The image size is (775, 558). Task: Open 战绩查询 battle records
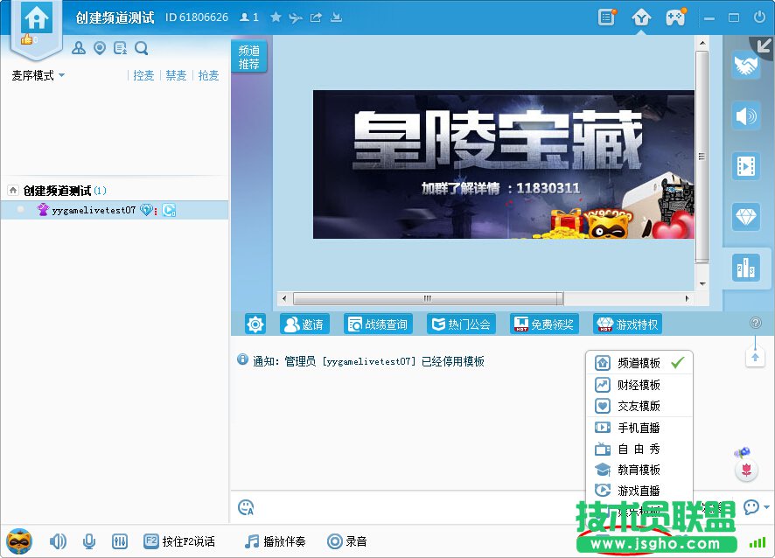point(378,324)
